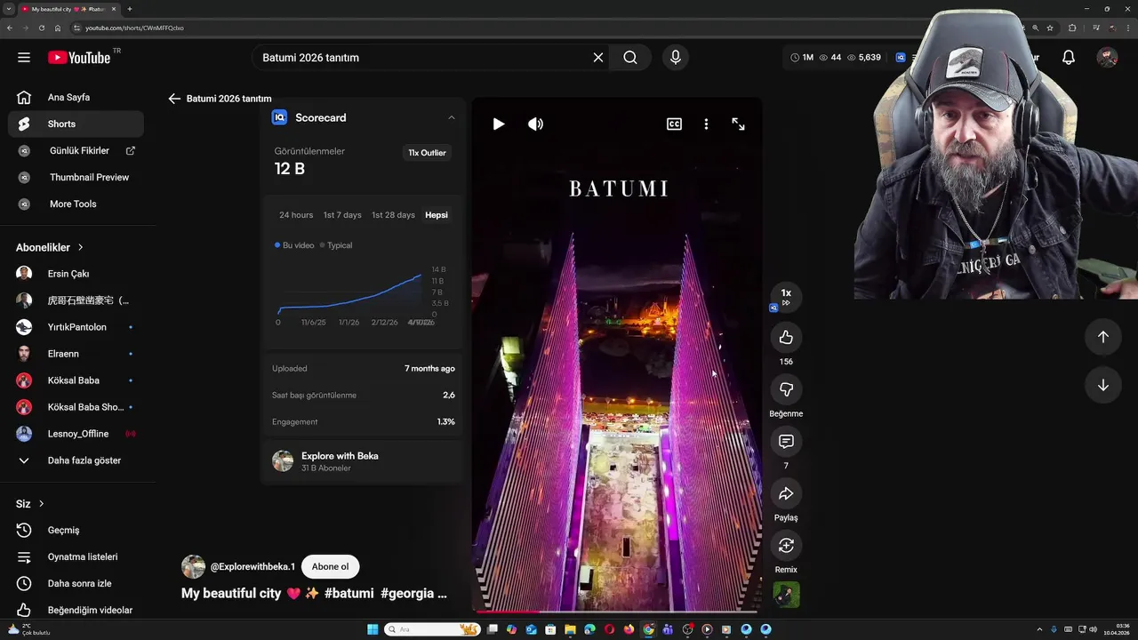Viewport: 1138px width, 640px height.
Task: Start voice search with microphone
Action: 676,58
